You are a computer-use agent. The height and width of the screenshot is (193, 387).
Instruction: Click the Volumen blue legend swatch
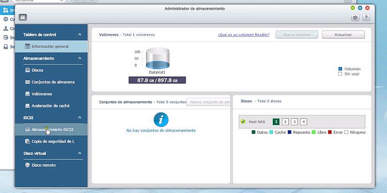click(341, 69)
